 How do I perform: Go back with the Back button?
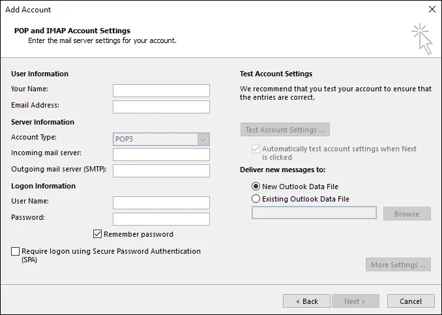tap(306, 301)
